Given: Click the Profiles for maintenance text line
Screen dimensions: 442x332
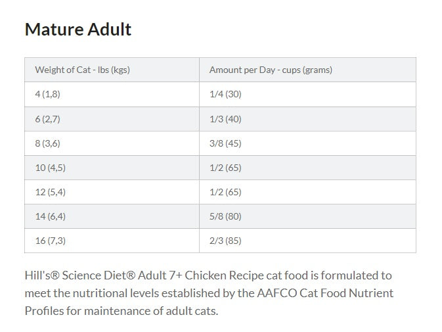Looking at the screenshot, I should pyautogui.click(x=122, y=311).
